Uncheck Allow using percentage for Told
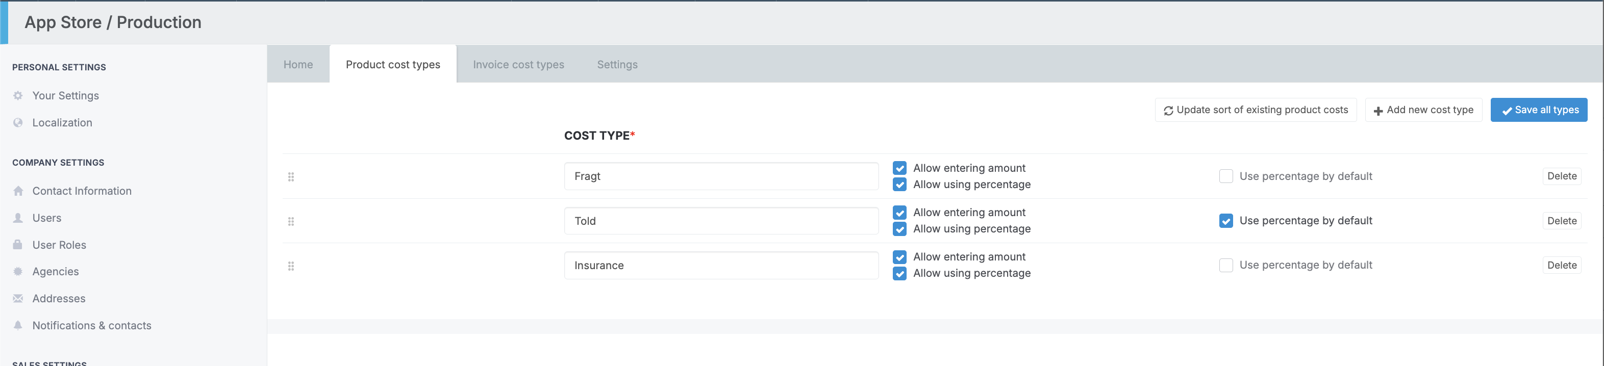Viewport: 1604px width, 366px height. (899, 229)
